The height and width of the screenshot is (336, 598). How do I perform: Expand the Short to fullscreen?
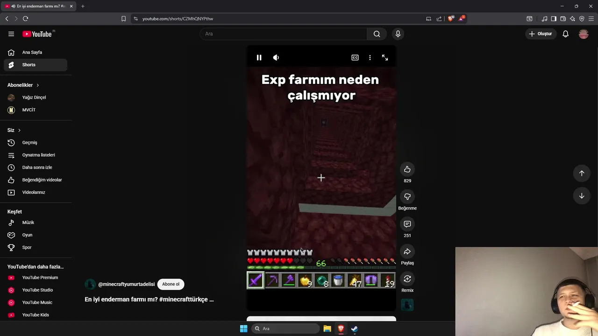(385, 57)
